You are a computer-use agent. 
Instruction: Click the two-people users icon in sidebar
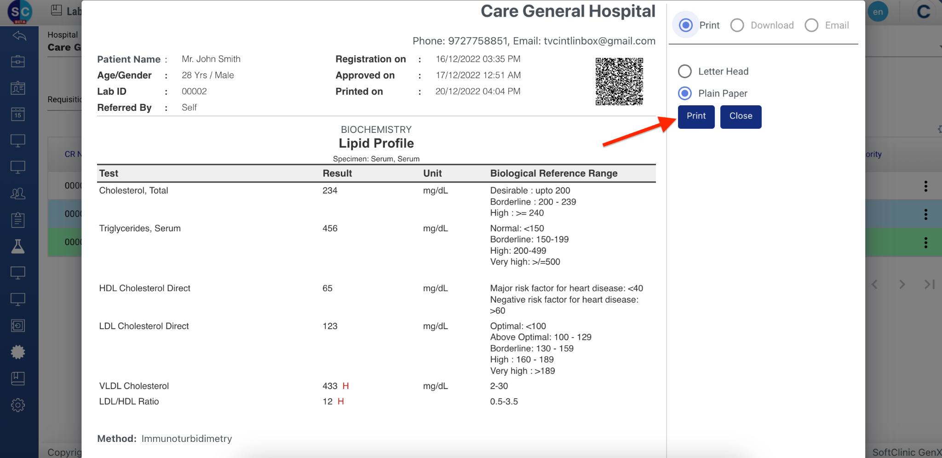pos(18,194)
